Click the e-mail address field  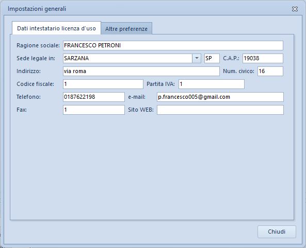pyautogui.click(x=220, y=97)
